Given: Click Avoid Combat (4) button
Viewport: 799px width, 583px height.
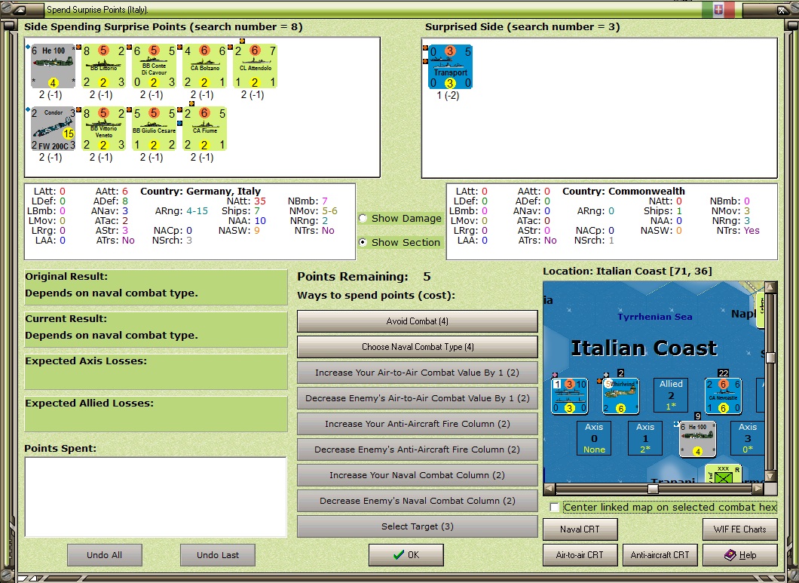Looking at the screenshot, I should (x=418, y=321).
